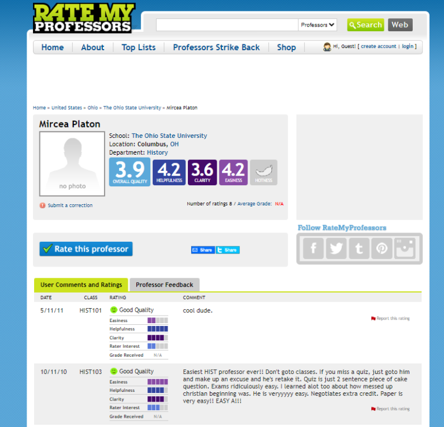Click the Ohio breadcrumb link

pos(92,108)
